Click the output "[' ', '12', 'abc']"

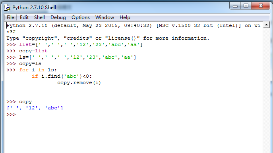click(35, 108)
